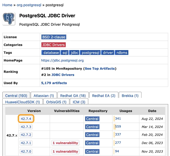Viewport: 170px width, 156px height.
Task: Open version 42.7.0
Action: tap(26, 152)
